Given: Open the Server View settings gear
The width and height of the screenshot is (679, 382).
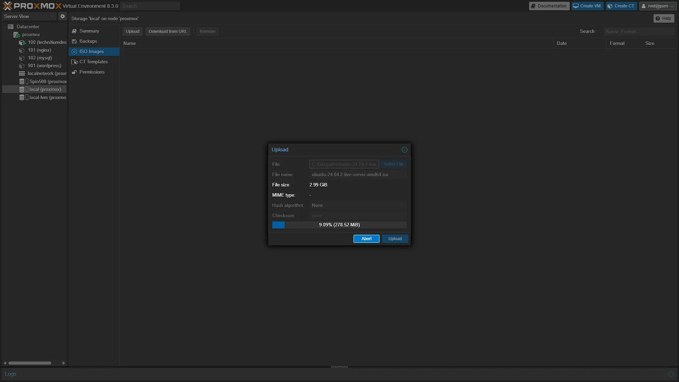Looking at the screenshot, I should click(x=63, y=16).
